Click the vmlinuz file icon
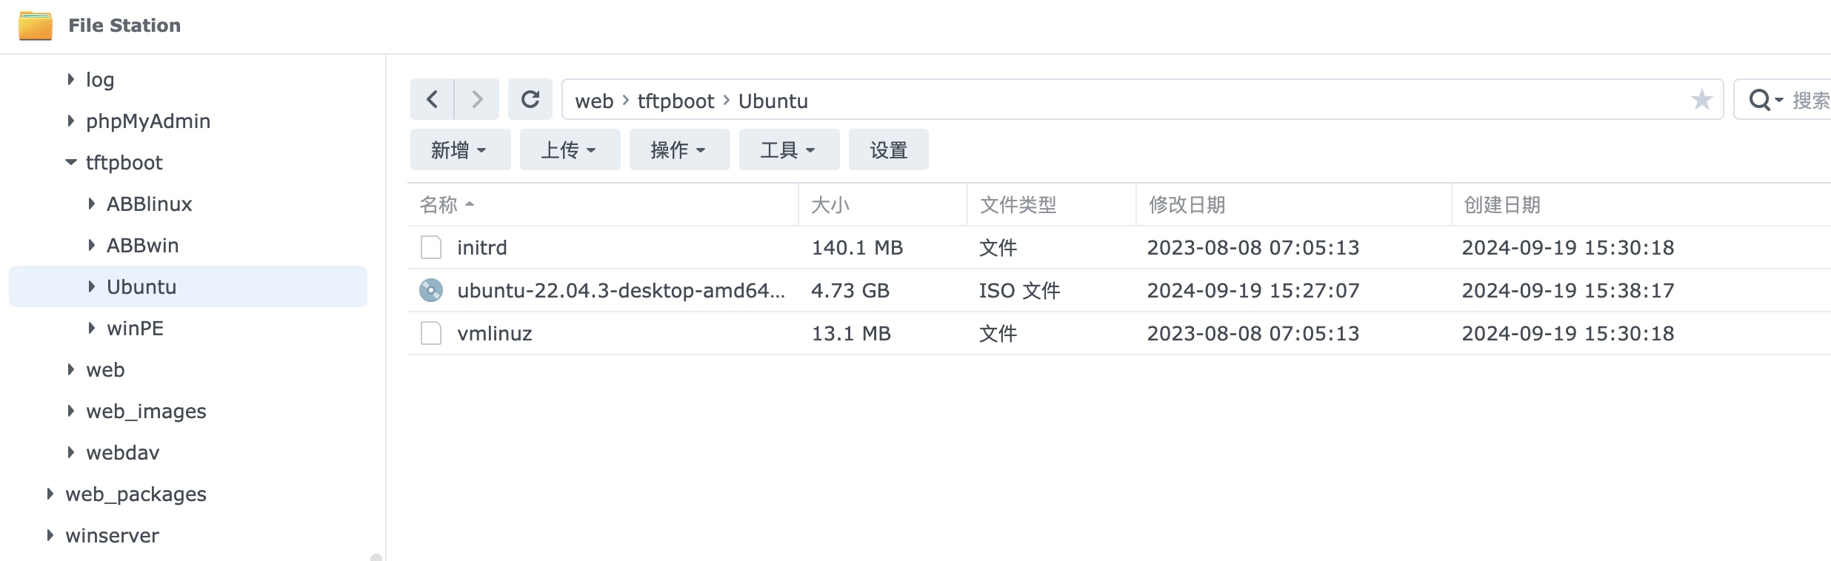Viewport: 1831px width, 561px height. [431, 333]
